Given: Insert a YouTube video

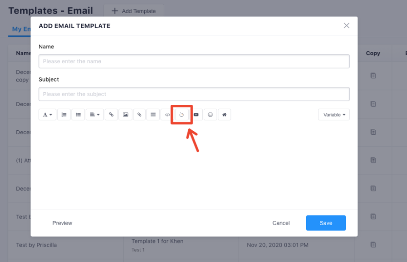Looking at the screenshot, I should coord(196,115).
